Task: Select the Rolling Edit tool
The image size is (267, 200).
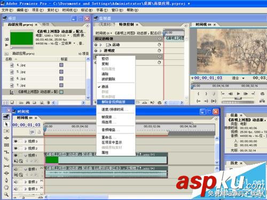Action: (x=6, y=145)
